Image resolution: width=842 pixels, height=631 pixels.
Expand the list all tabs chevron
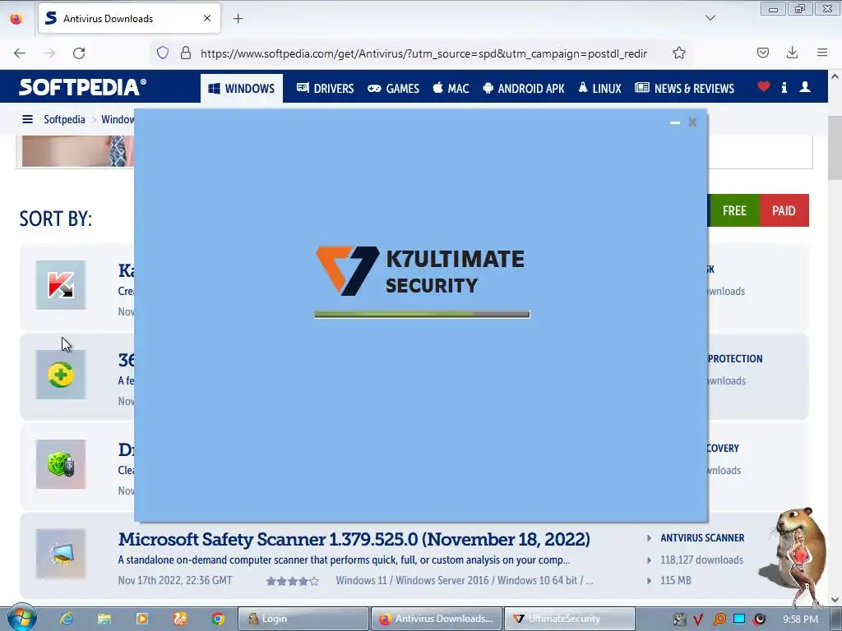coord(710,18)
